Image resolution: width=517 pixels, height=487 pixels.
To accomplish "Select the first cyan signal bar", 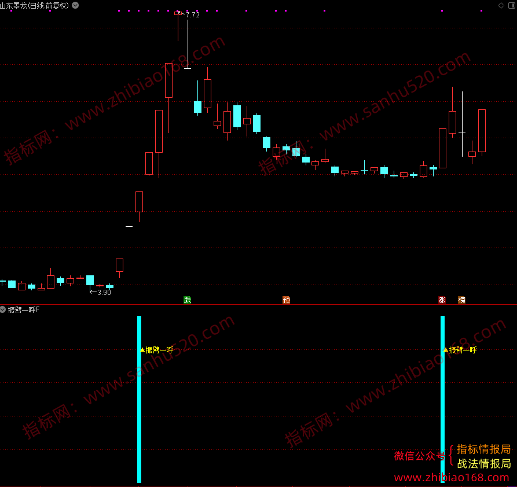I will click(139, 399).
